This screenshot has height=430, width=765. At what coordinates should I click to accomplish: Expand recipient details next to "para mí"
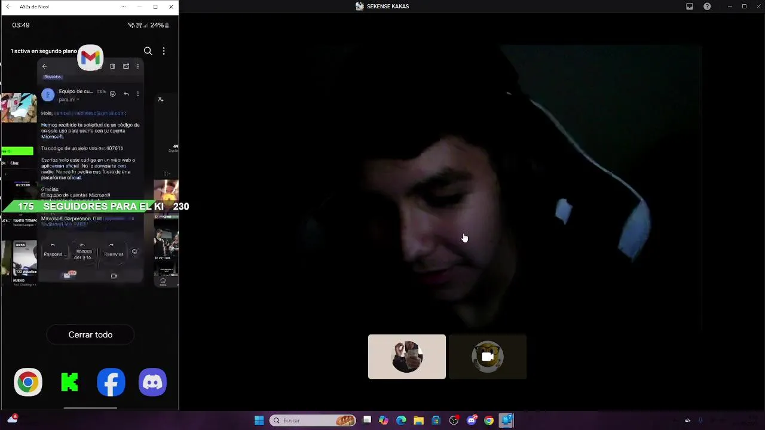(x=78, y=100)
